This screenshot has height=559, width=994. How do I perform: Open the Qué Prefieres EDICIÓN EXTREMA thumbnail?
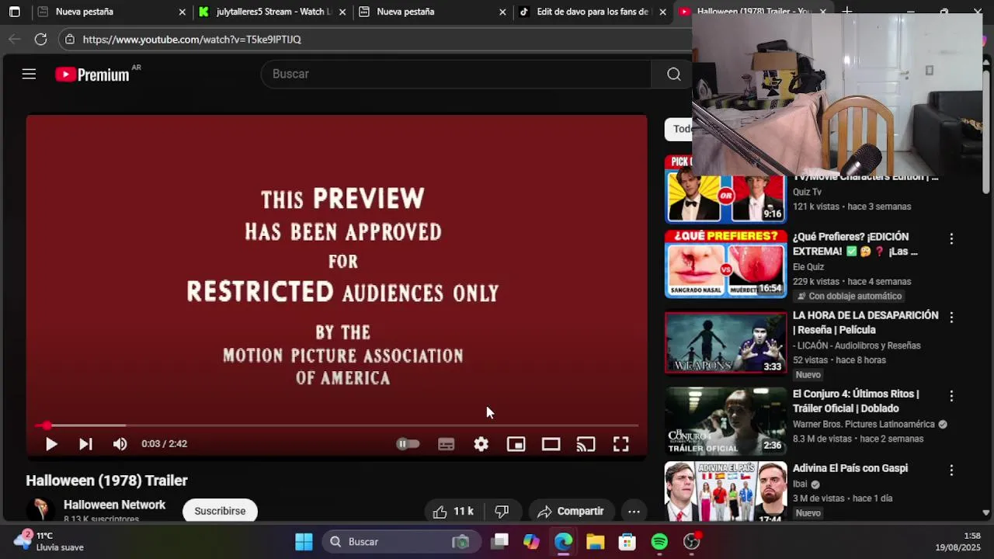(725, 264)
